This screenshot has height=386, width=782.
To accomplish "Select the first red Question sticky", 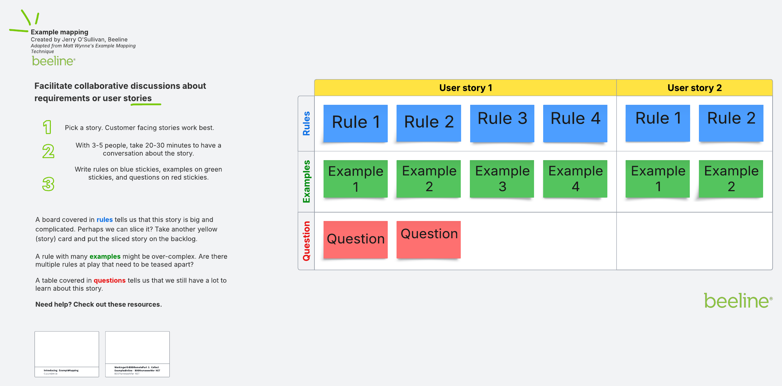I will point(355,240).
